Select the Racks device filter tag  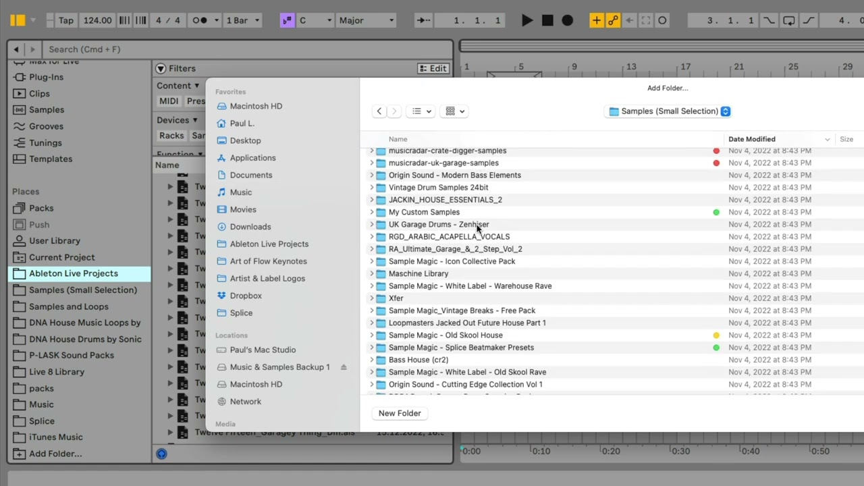(x=171, y=136)
